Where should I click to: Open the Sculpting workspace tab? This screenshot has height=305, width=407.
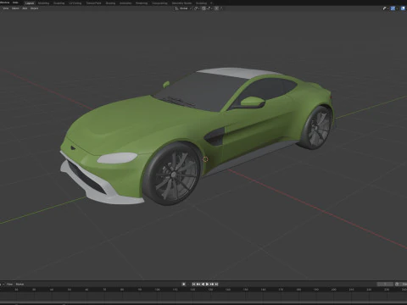point(59,3)
